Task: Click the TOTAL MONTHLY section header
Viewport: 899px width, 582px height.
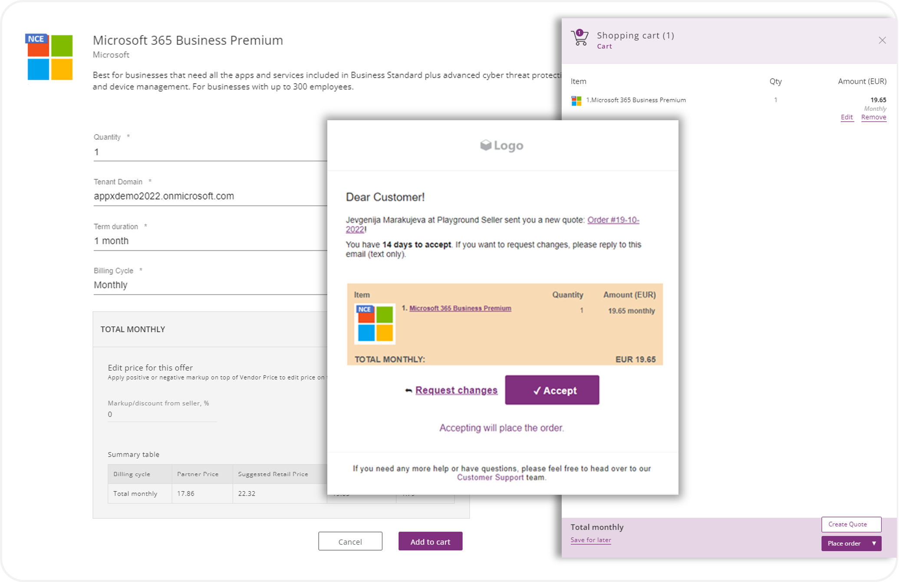Action: pyautogui.click(x=133, y=329)
